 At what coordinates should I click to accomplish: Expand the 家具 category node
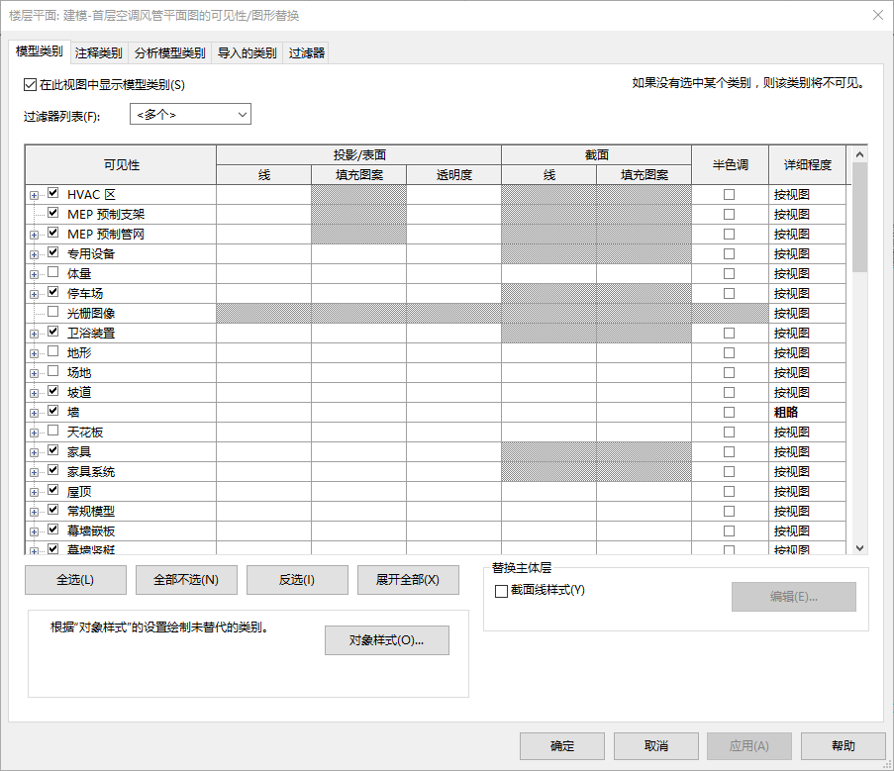coord(35,452)
